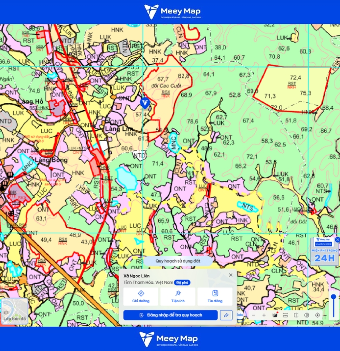Switch base map via Lớp bản đồ thumbnail
340x351 pixels.
(15, 311)
